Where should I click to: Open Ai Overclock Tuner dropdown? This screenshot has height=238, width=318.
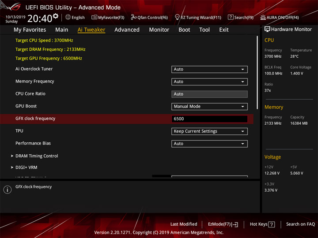[209, 69]
